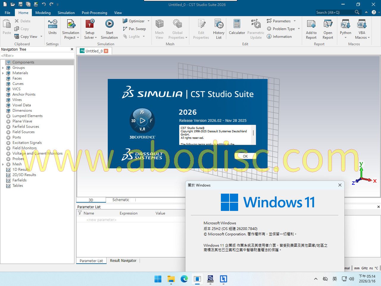Expand the Mesh tree node
This screenshot has height=286, width=381.
(x=3, y=164)
